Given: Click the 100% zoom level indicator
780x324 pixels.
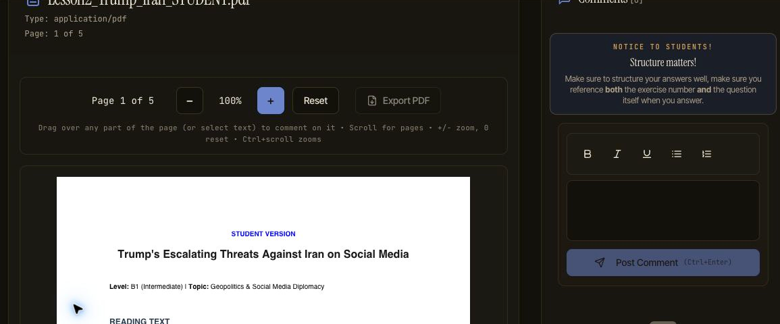Looking at the screenshot, I should (x=230, y=101).
